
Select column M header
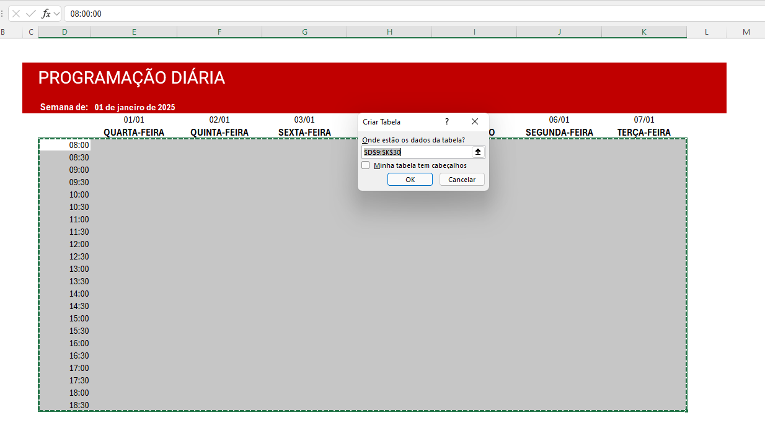[746, 32]
